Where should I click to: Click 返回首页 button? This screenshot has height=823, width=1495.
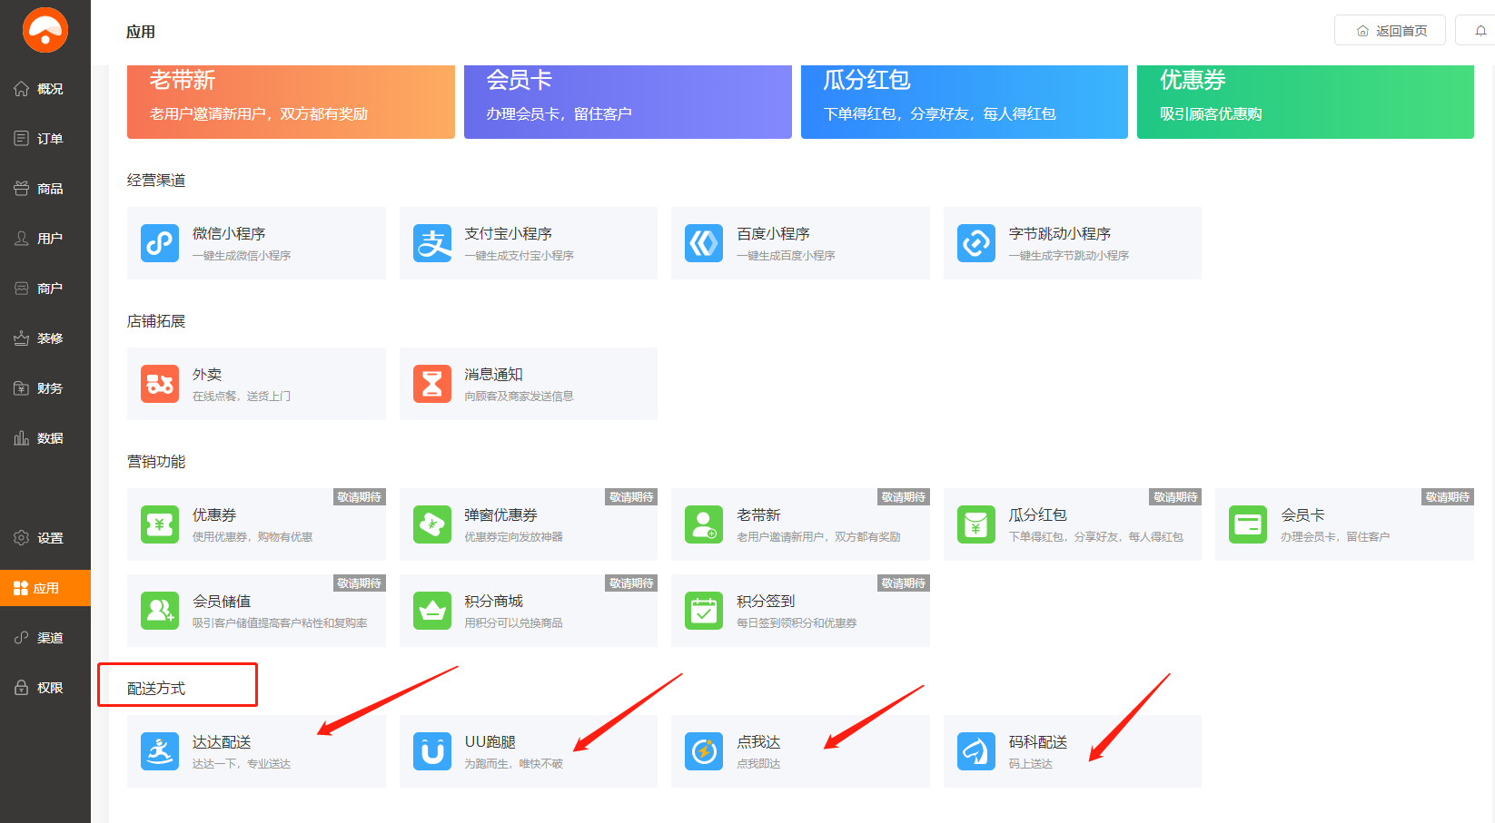(x=1391, y=31)
